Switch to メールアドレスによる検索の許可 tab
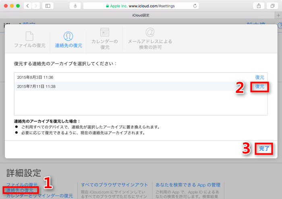This screenshot has width=282, height=199. tap(150, 39)
